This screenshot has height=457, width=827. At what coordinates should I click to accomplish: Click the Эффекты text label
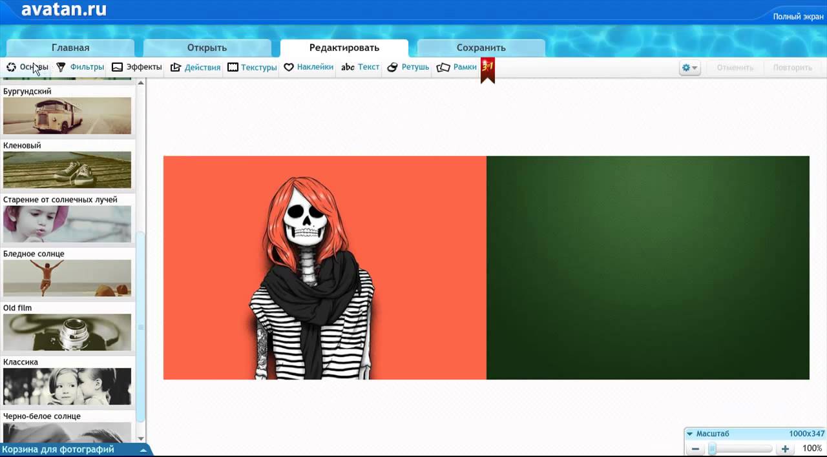144,67
